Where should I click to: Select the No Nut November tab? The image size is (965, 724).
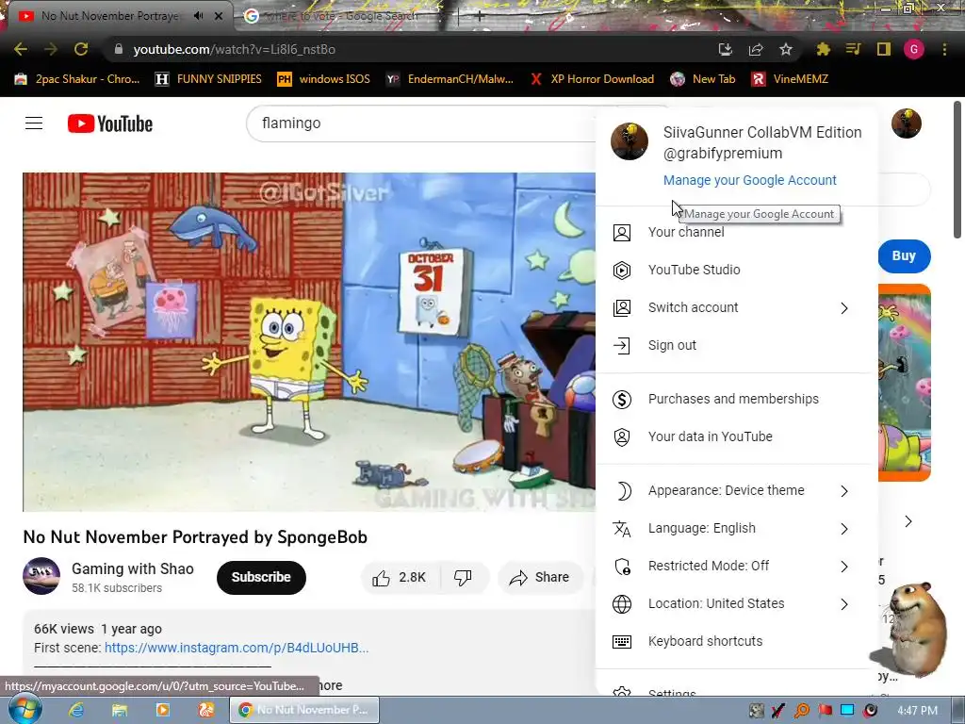coord(109,16)
